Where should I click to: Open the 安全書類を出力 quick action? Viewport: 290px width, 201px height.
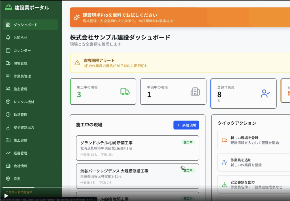(253, 185)
